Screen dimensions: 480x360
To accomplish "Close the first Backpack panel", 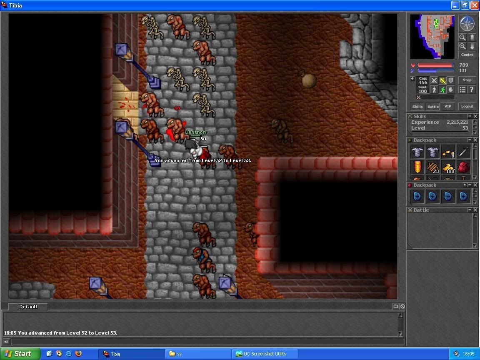I will click(475, 140).
